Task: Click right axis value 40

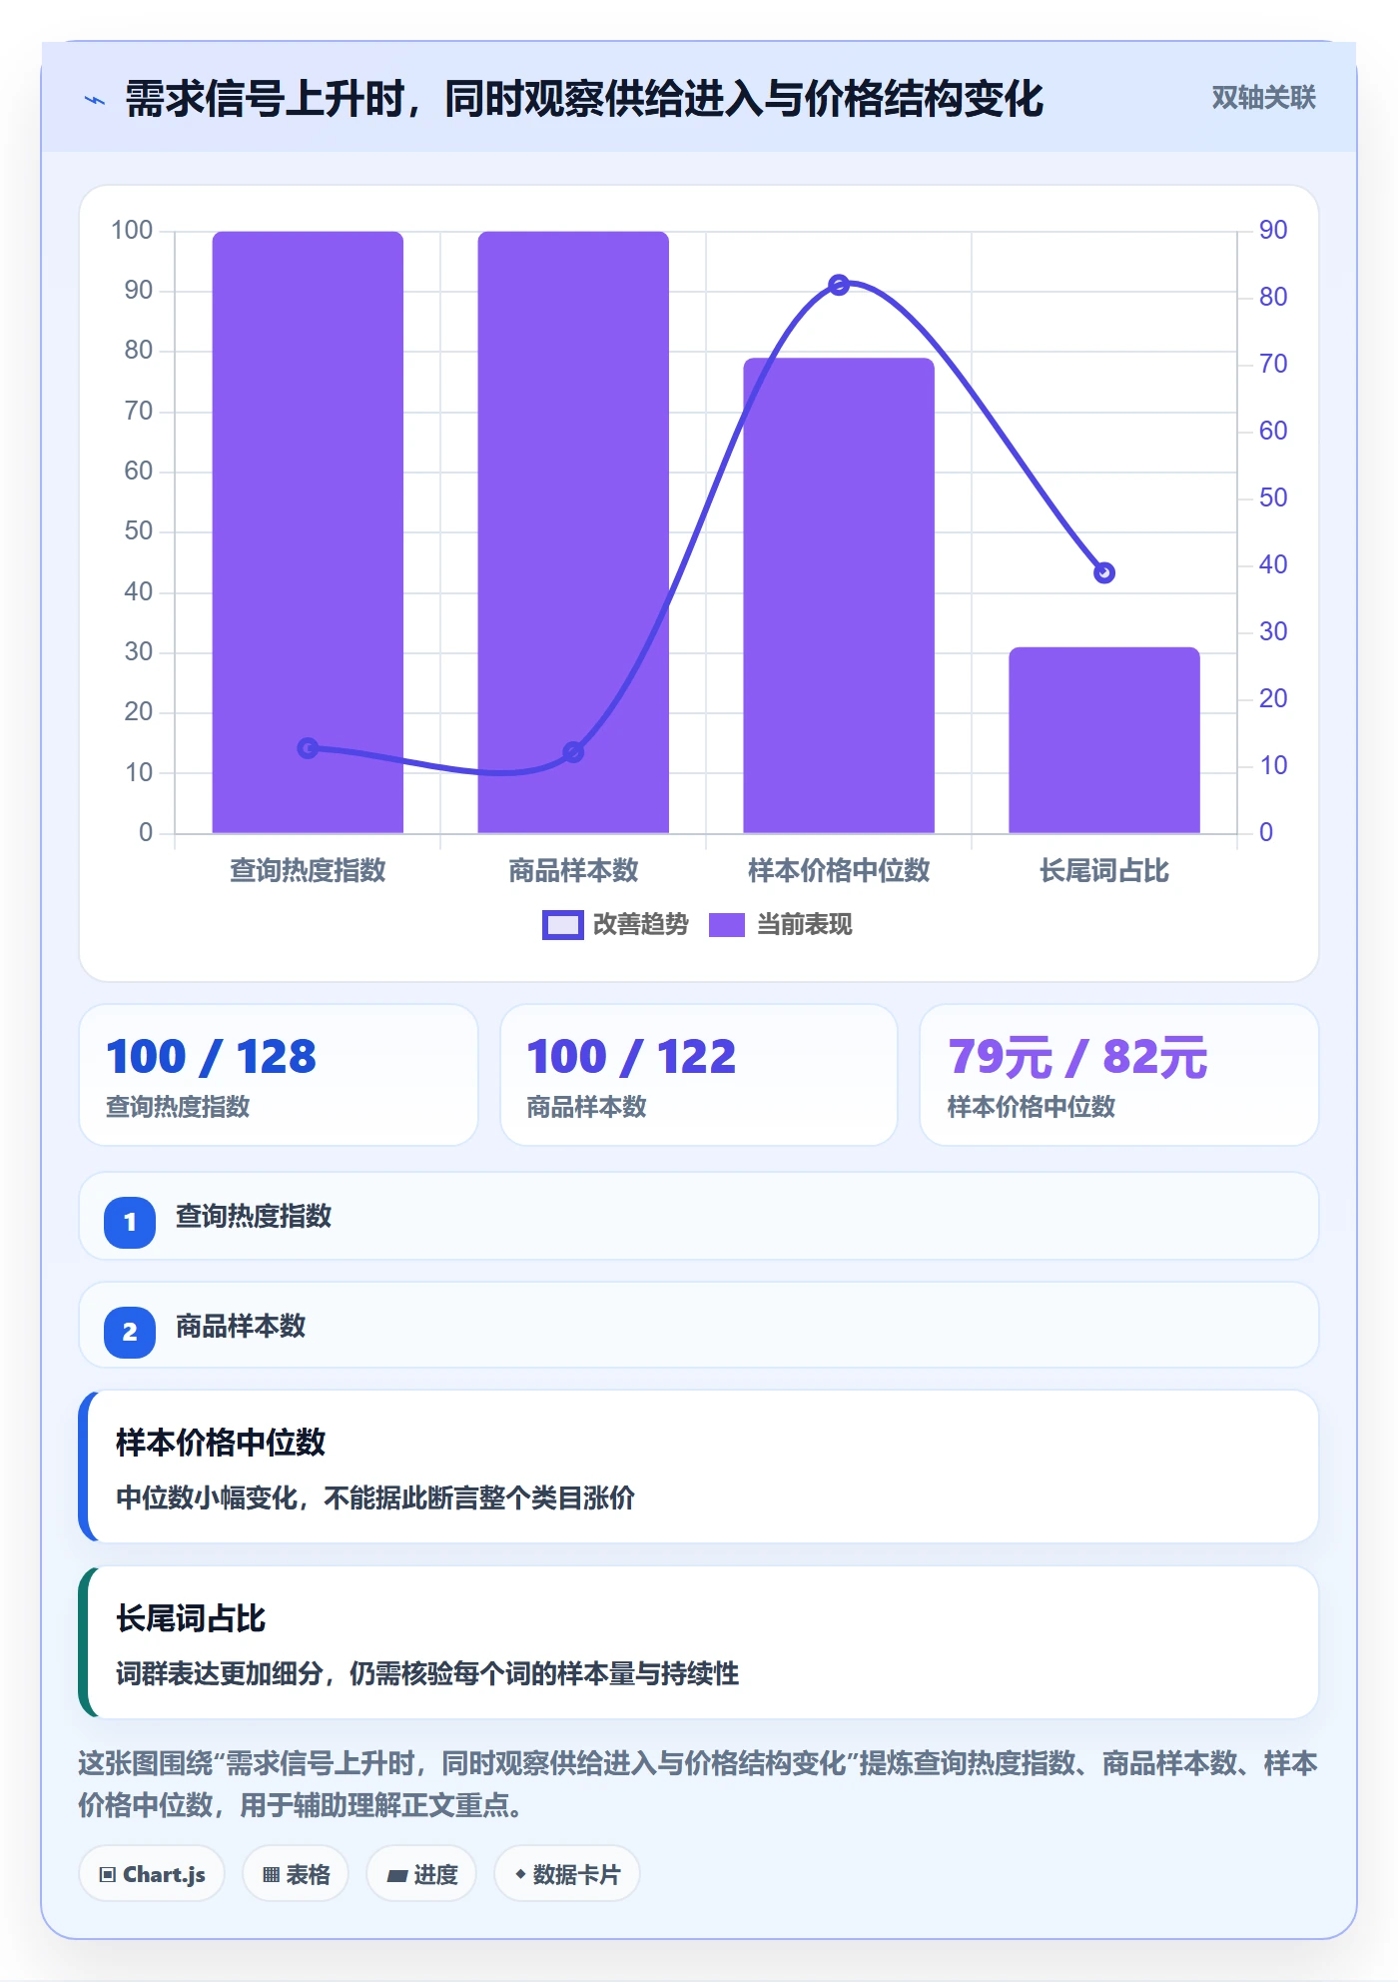Action: click(1273, 565)
